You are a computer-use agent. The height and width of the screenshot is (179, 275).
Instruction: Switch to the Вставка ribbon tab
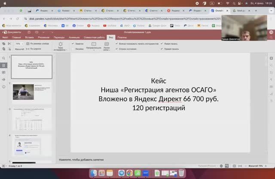pyautogui.click(x=29, y=37)
